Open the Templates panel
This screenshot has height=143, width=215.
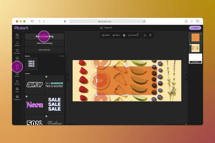17,51
